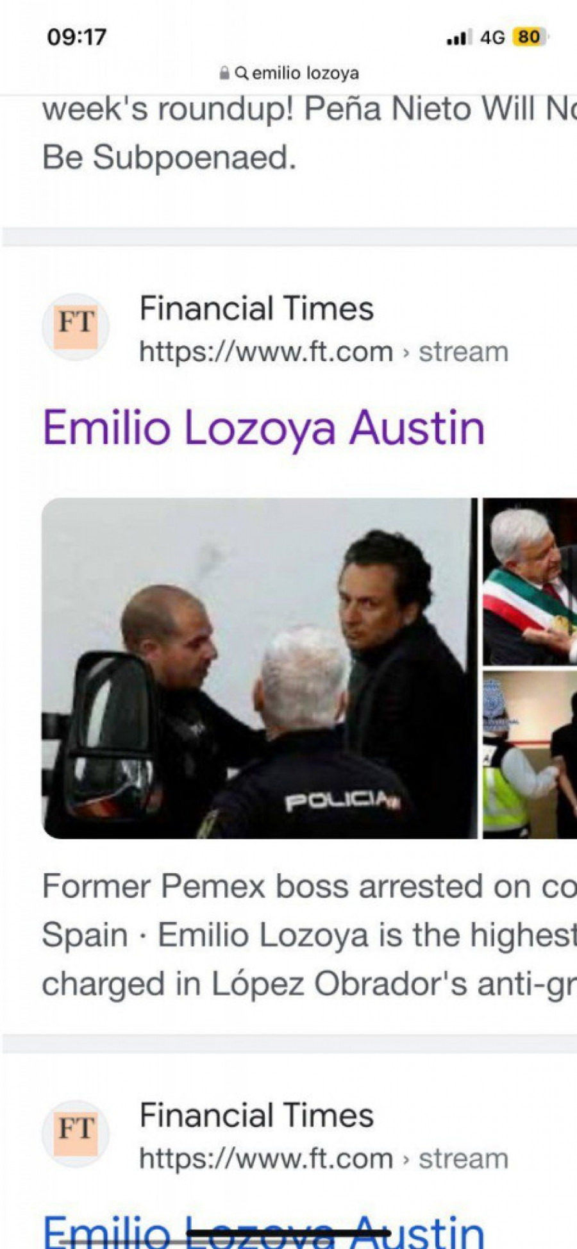Open the blue 'Emilio Lozoya Austin' link at the bottom
Viewport: 577px width, 1249px height.
[263, 1230]
